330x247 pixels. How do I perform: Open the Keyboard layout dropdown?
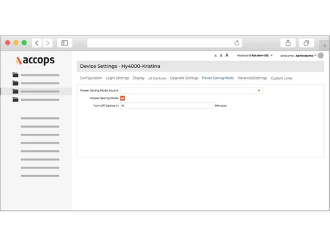coord(255,55)
